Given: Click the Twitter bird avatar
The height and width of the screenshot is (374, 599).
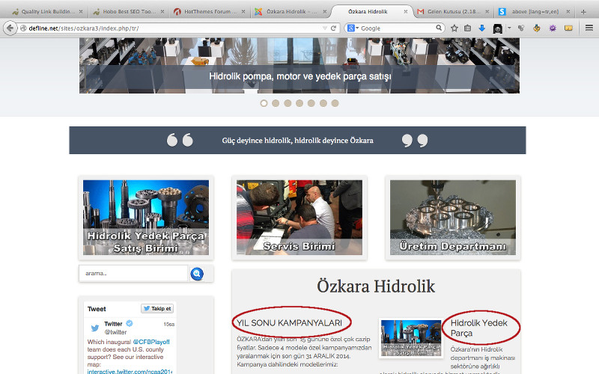Looking at the screenshot, I should (95, 328).
